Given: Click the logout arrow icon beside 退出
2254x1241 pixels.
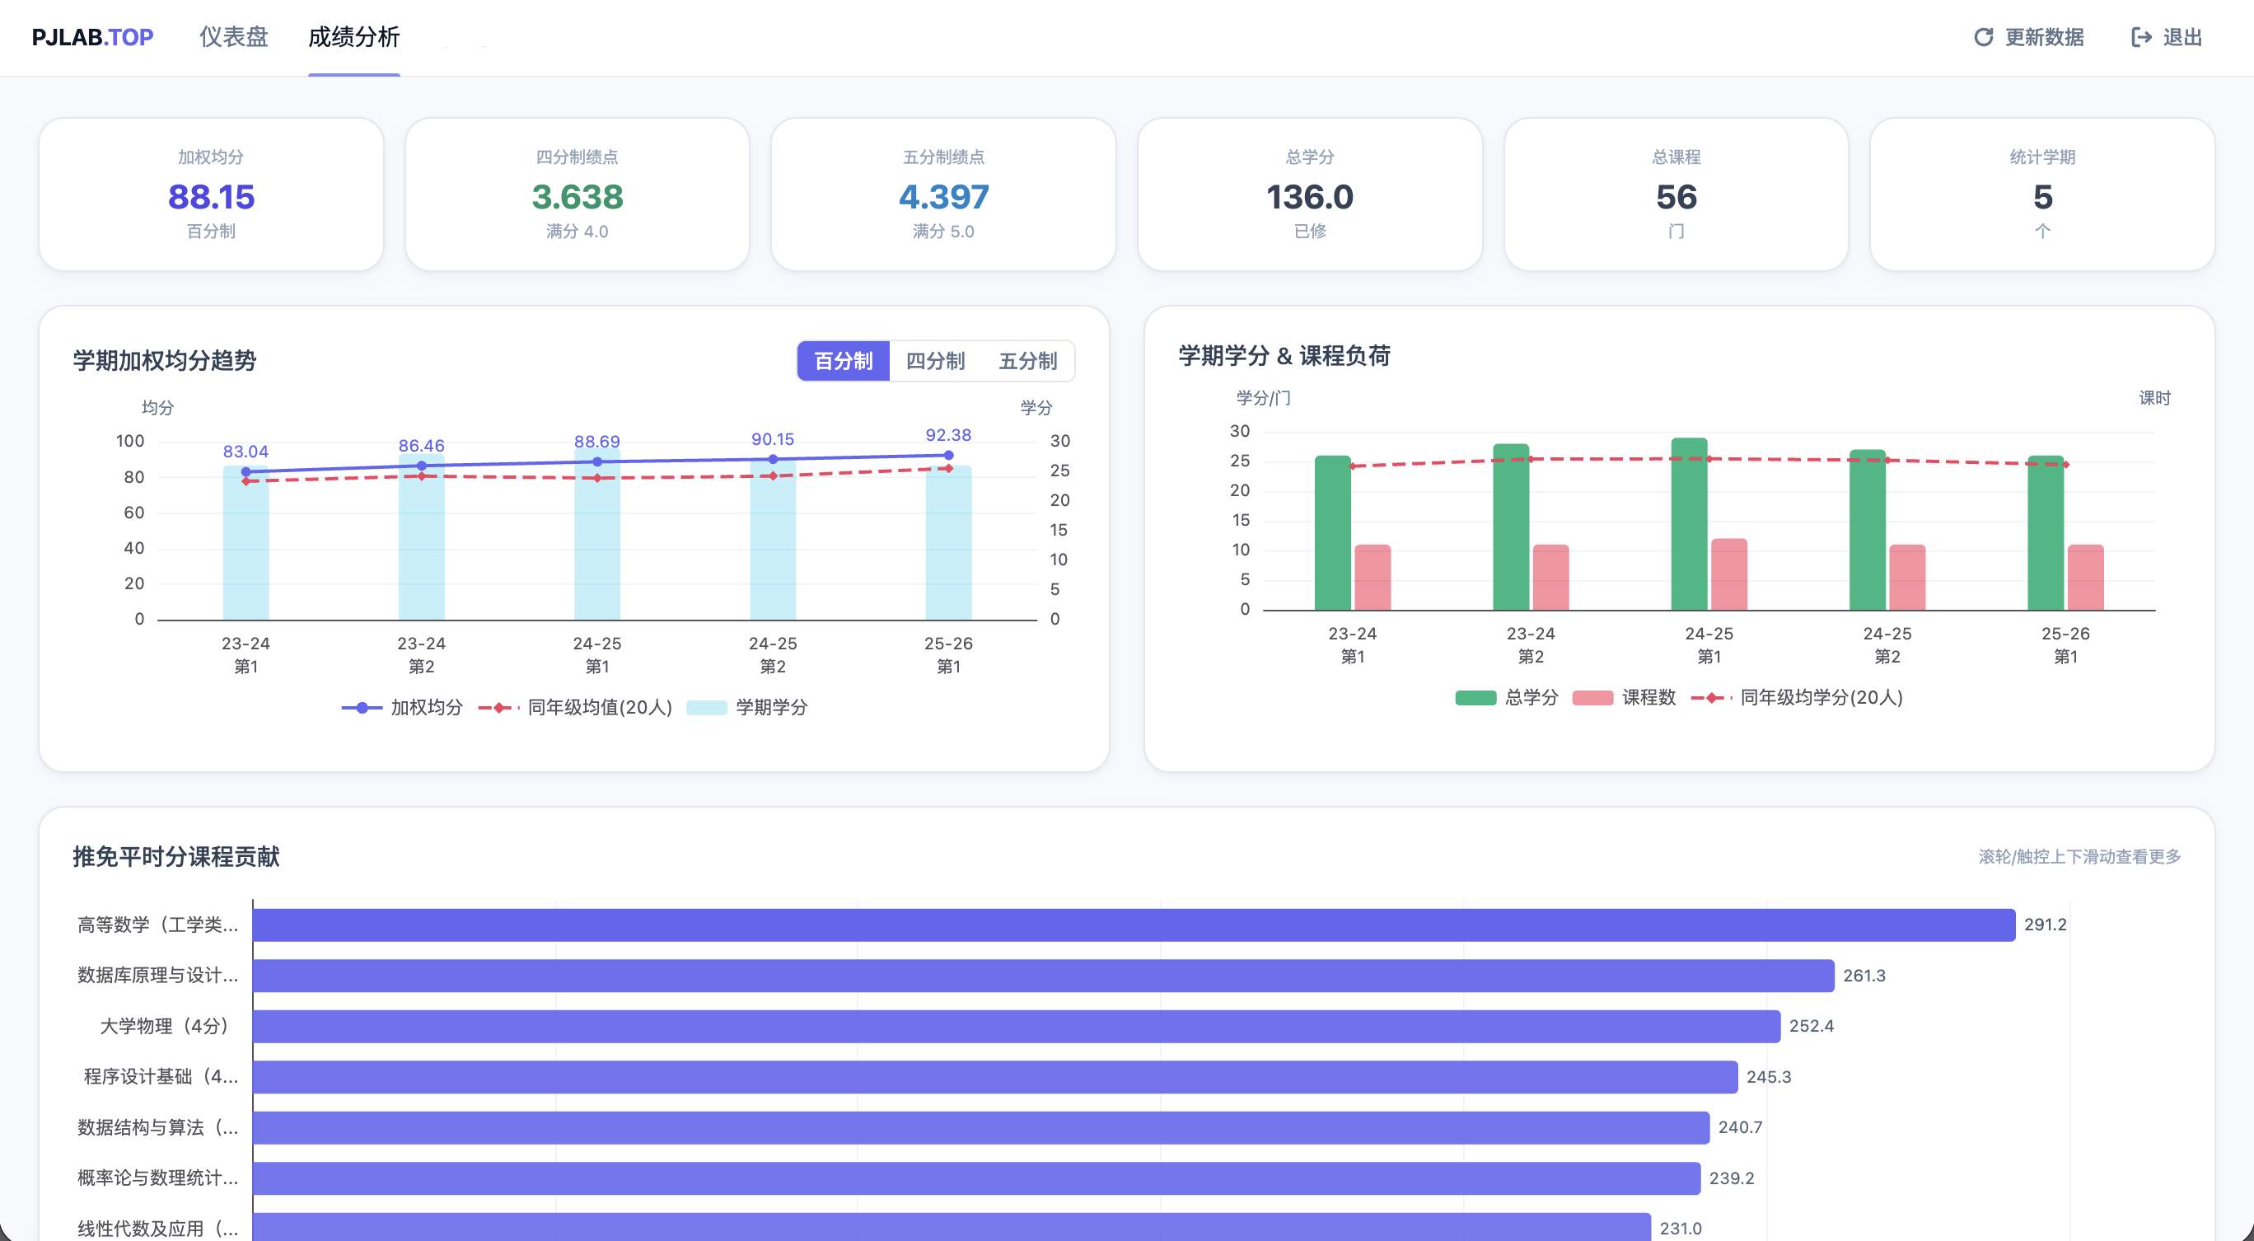Looking at the screenshot, I should pos(2140,37).
